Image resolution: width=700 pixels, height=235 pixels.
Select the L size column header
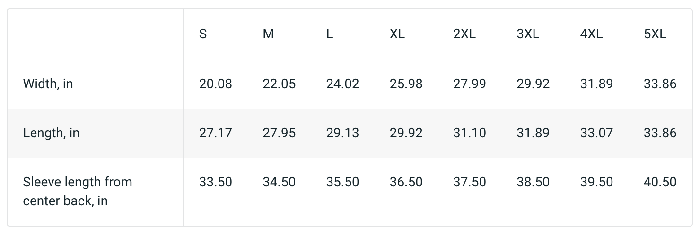tap(330, 34)
